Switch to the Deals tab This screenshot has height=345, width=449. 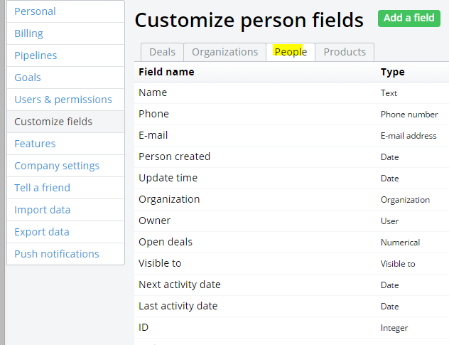click(162, 52)
